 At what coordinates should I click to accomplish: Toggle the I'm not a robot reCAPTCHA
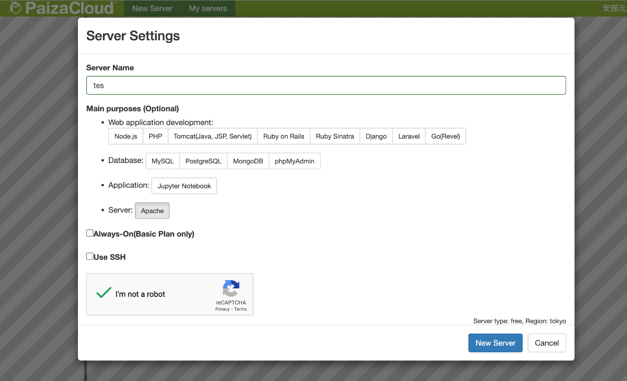click(103, 293)
